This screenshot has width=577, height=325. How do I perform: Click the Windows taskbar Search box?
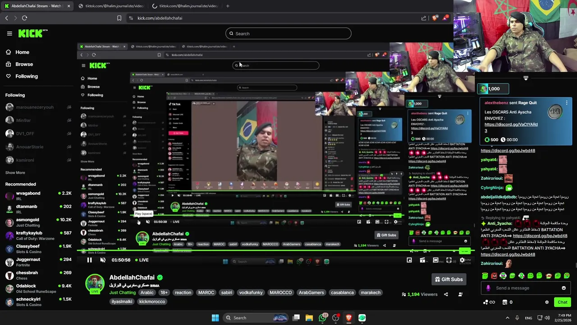pyautogui.click(x=255, y=318)
